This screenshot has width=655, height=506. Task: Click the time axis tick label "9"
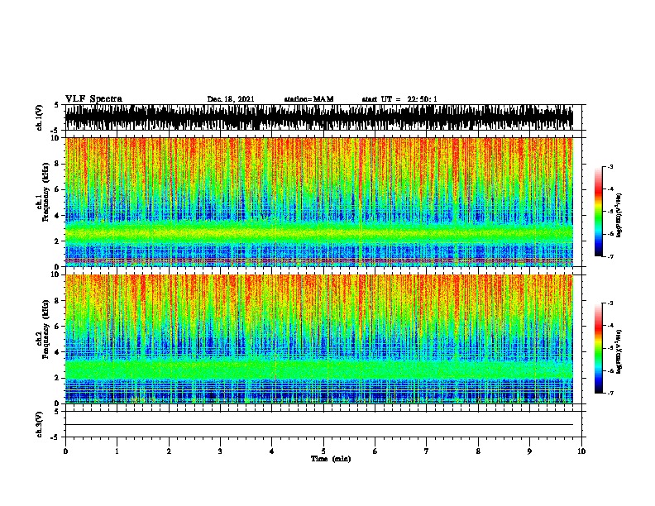(x=529, y=451)
